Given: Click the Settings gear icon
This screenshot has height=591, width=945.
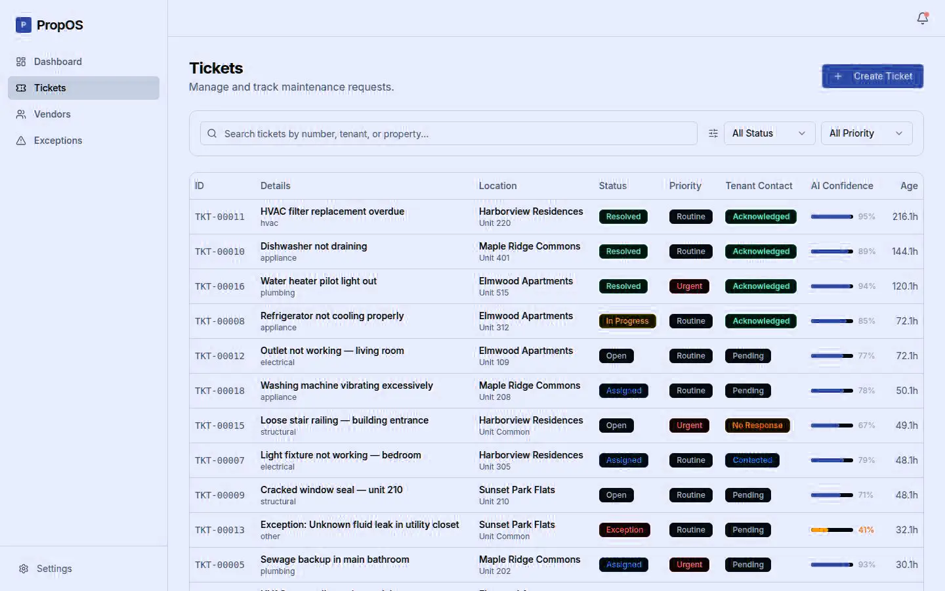Looking at the screenshot, I should point(24,569).
